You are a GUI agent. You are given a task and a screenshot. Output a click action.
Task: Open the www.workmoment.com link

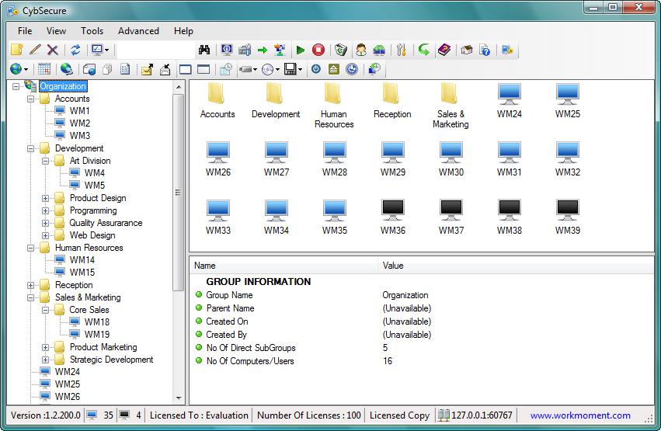(580, 415)
